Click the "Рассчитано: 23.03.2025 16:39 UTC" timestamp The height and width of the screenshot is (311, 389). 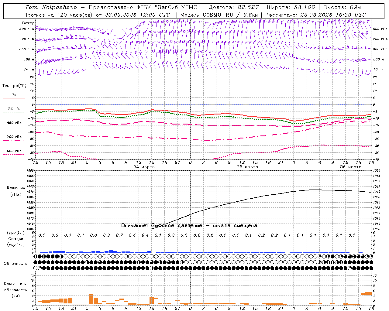(x=315, y=15)
